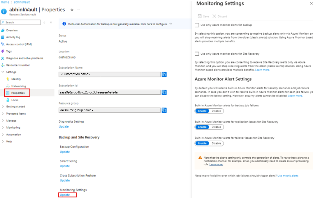The image size is (313, 198).
Task: Enable alerts for failover issues
Action: (x=202, y=143)
